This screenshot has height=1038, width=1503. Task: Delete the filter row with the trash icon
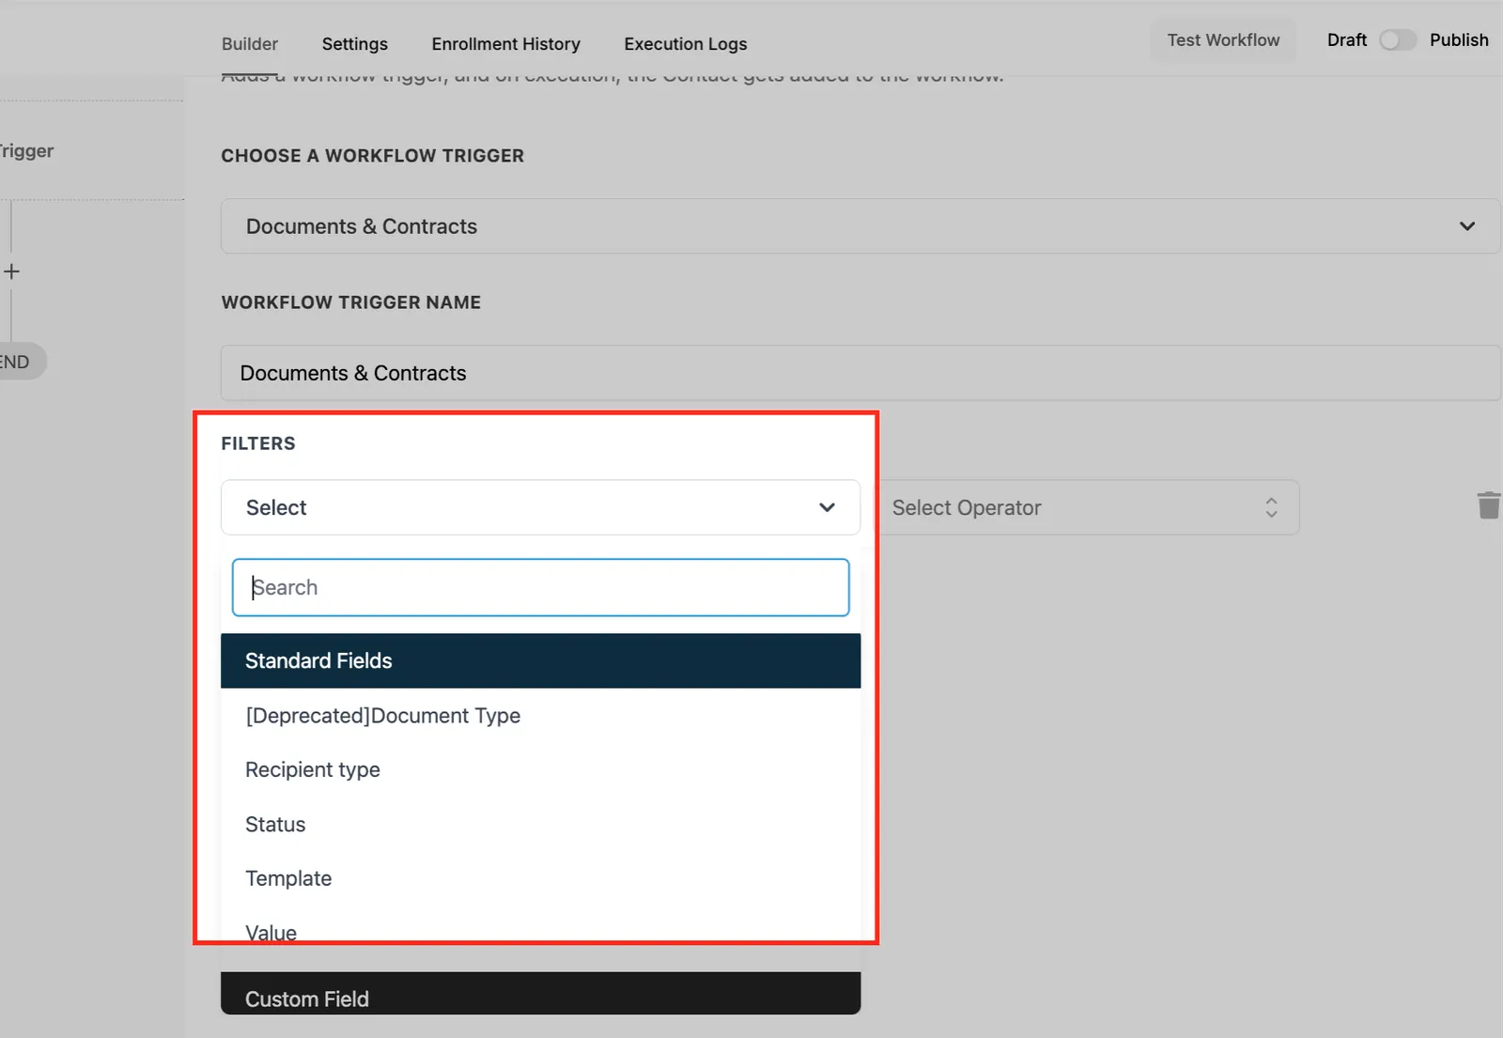[1488, 505]
